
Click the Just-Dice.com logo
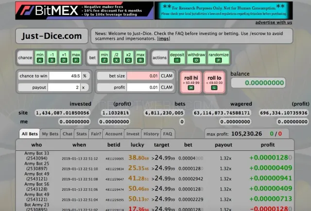[52, 36]
